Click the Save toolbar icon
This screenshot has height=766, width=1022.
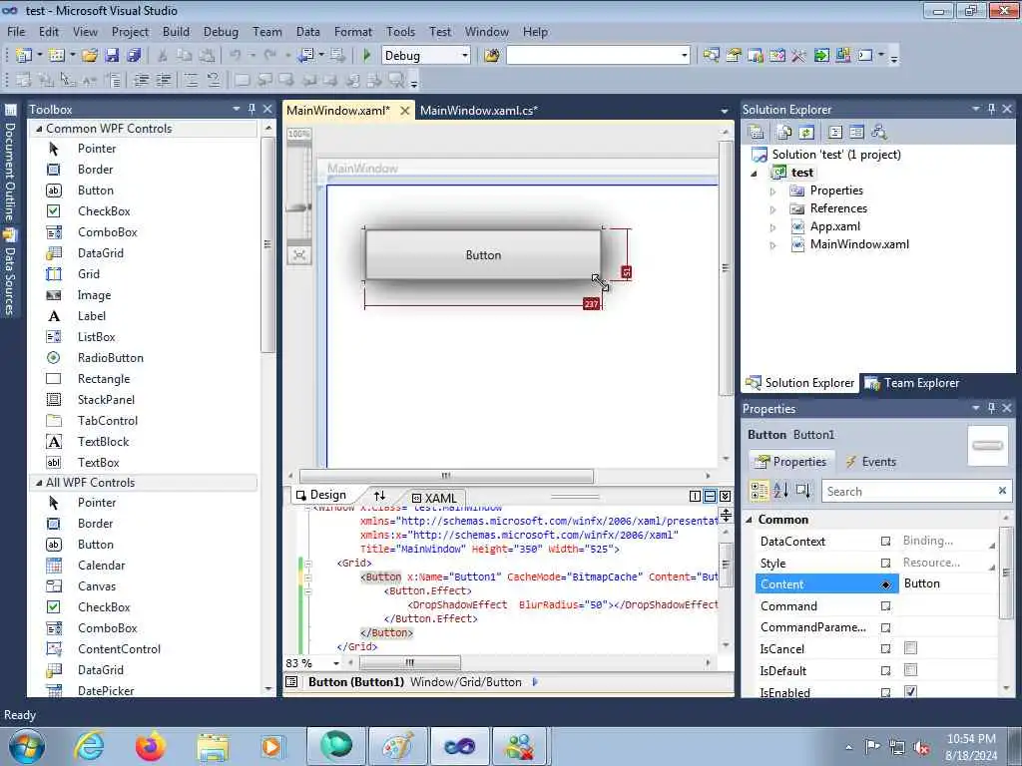112,56
